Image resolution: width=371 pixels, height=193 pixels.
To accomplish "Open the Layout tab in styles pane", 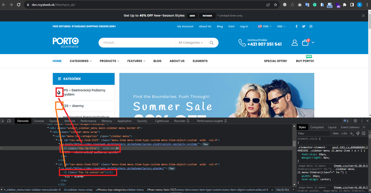I will 332,127.
